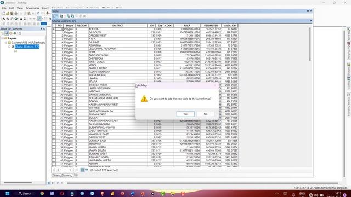351x197 pixels.
Task: Click List By Visibility icon
Action: (x=11, y=33)
